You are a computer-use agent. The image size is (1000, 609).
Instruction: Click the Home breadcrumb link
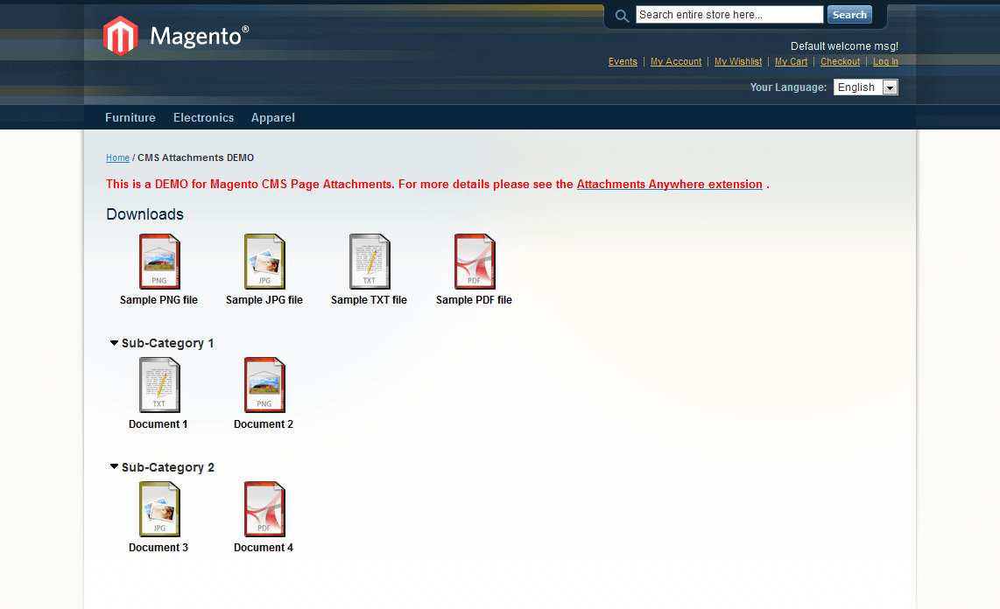(117, 158)
